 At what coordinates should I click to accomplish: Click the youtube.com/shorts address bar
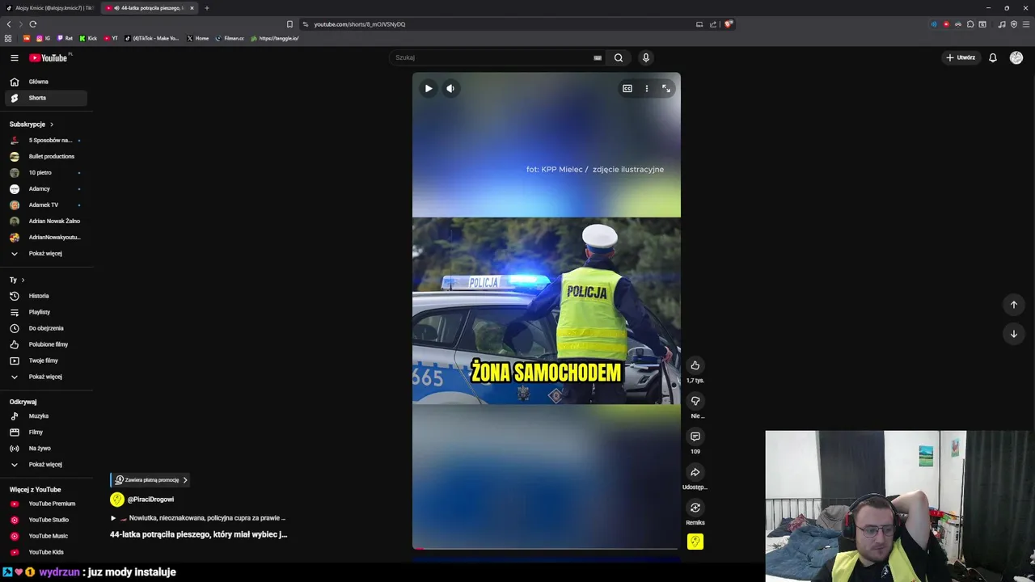pos(493,24)
